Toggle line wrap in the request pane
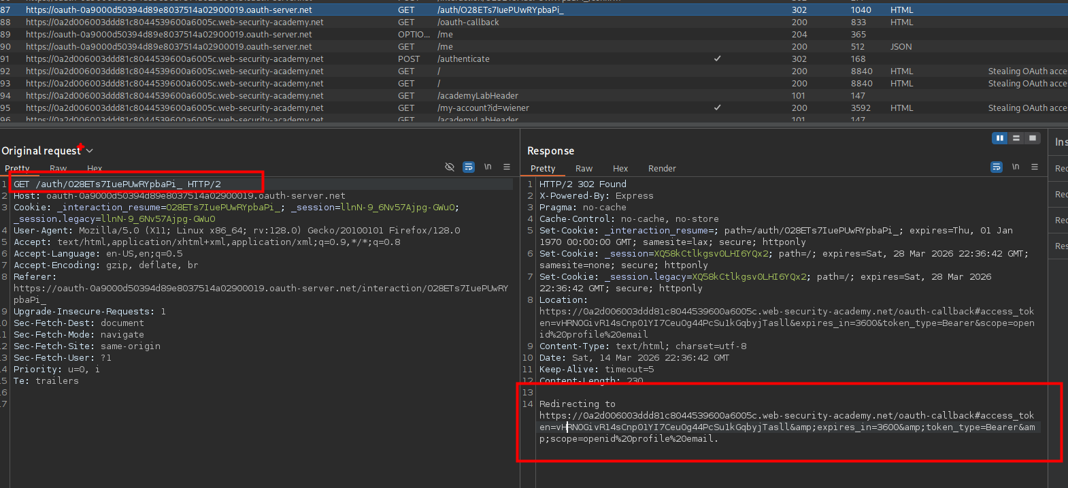 (468, 167)
